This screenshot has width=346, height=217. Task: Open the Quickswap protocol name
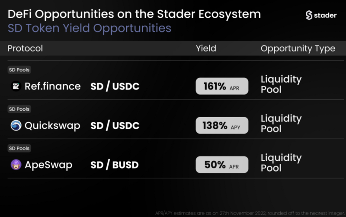(x=52, y=126)
